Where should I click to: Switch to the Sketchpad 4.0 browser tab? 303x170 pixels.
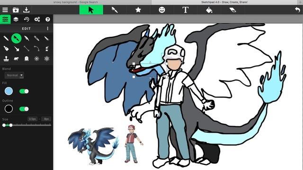[224, 2]
